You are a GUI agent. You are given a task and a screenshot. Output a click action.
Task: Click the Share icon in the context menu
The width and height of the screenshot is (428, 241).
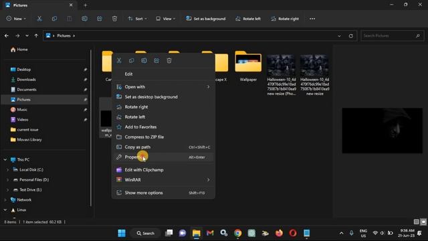tap(156, 60)
